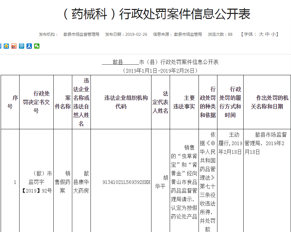
Task: Set font size to 中 (medium)
Action: [x=267, y=34]
